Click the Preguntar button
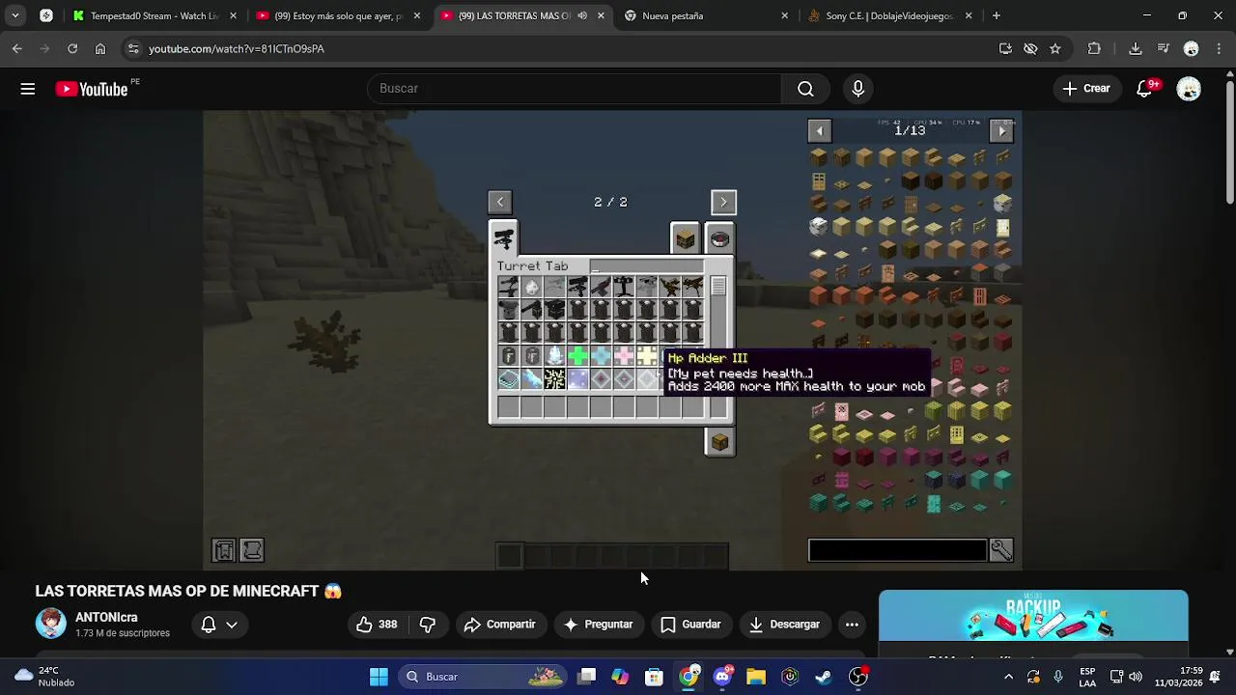Image resolution: width=1236 pixels, height=695 pixels. click(x=599, y=625)
